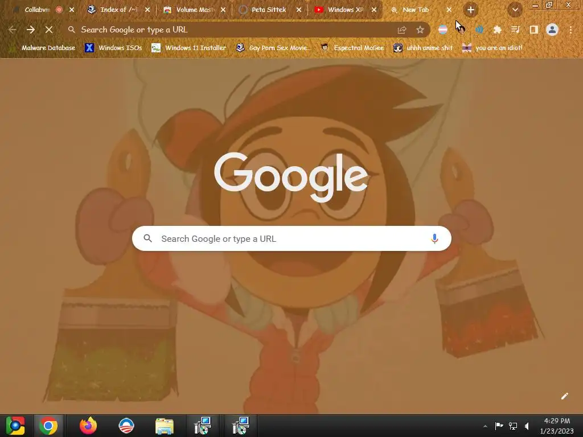The image size is (583, 437).
Task: Click the Google logo
Action: [291, 178]
